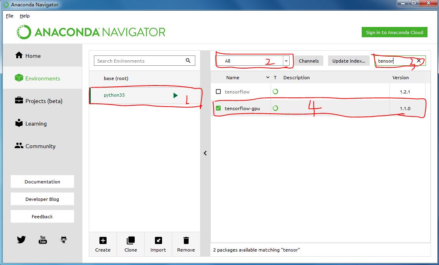Click the Environments cube icon

pos(19,78)
